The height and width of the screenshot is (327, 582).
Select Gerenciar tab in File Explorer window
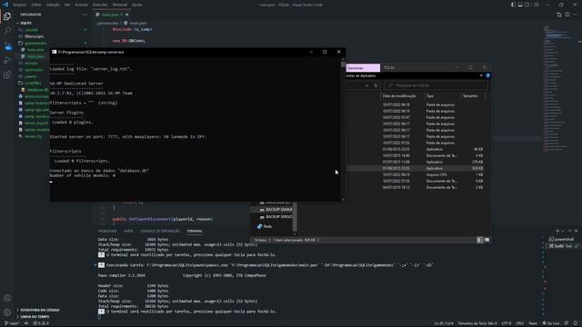click(x=363, y=68)
